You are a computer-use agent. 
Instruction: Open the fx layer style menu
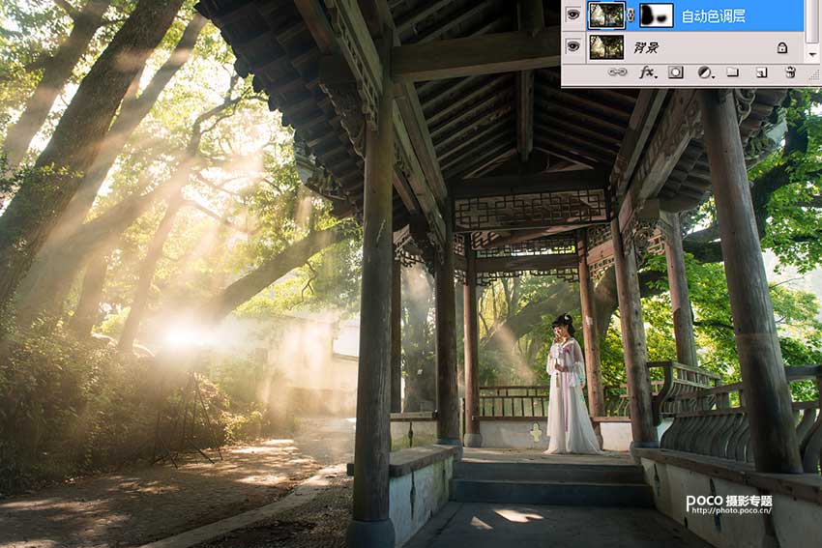pyautogui.click(x=647, y=72)
